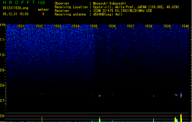Click time marker 1533
Viewport: 192px width, 122px height.
[57, 26]
